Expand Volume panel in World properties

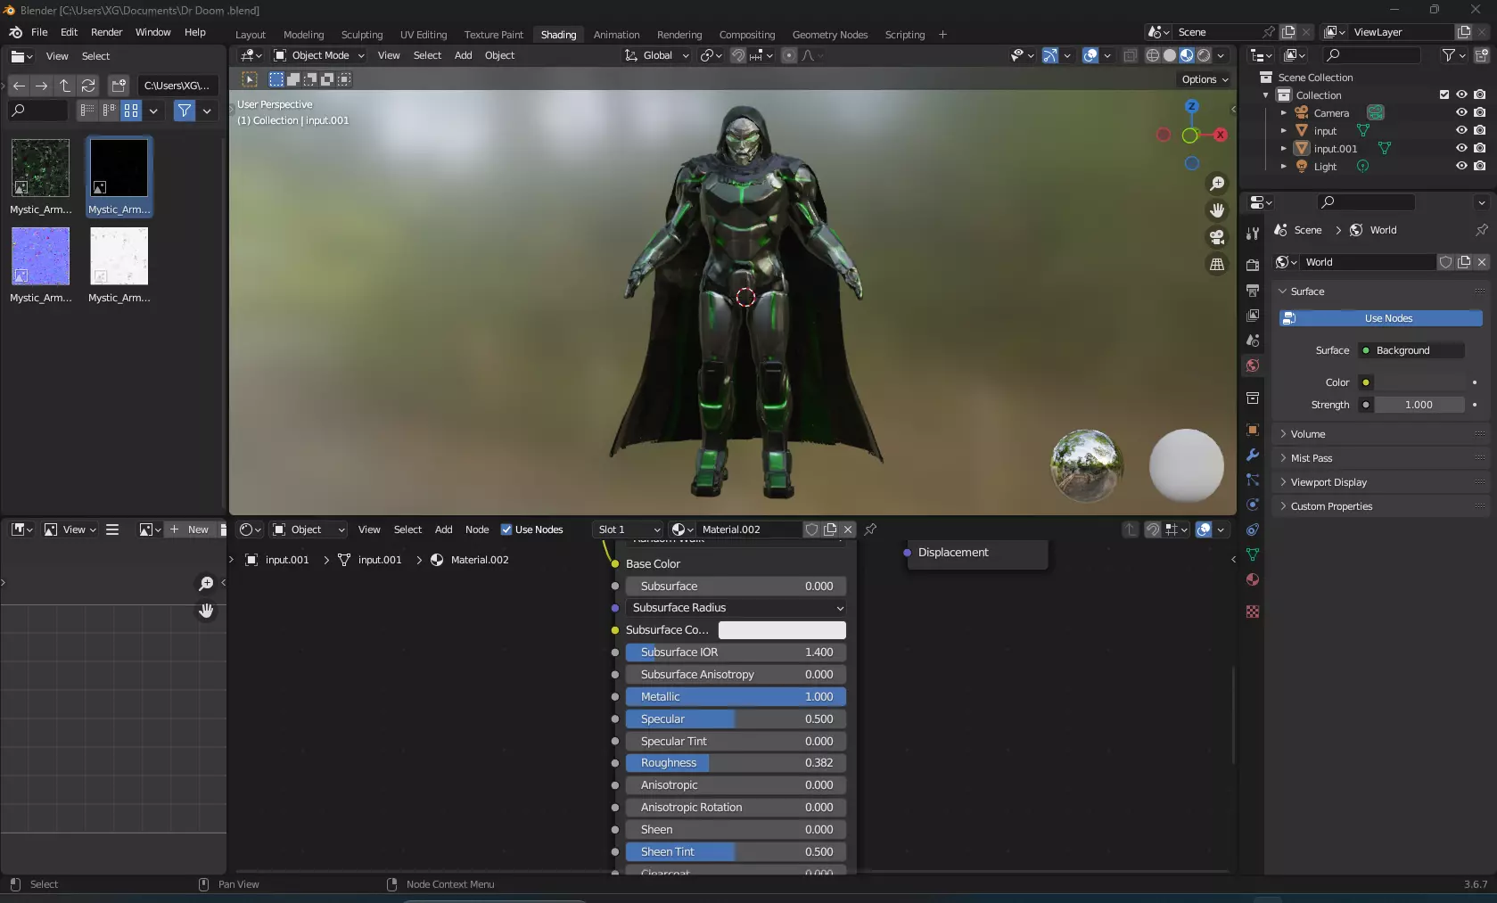1380,434
